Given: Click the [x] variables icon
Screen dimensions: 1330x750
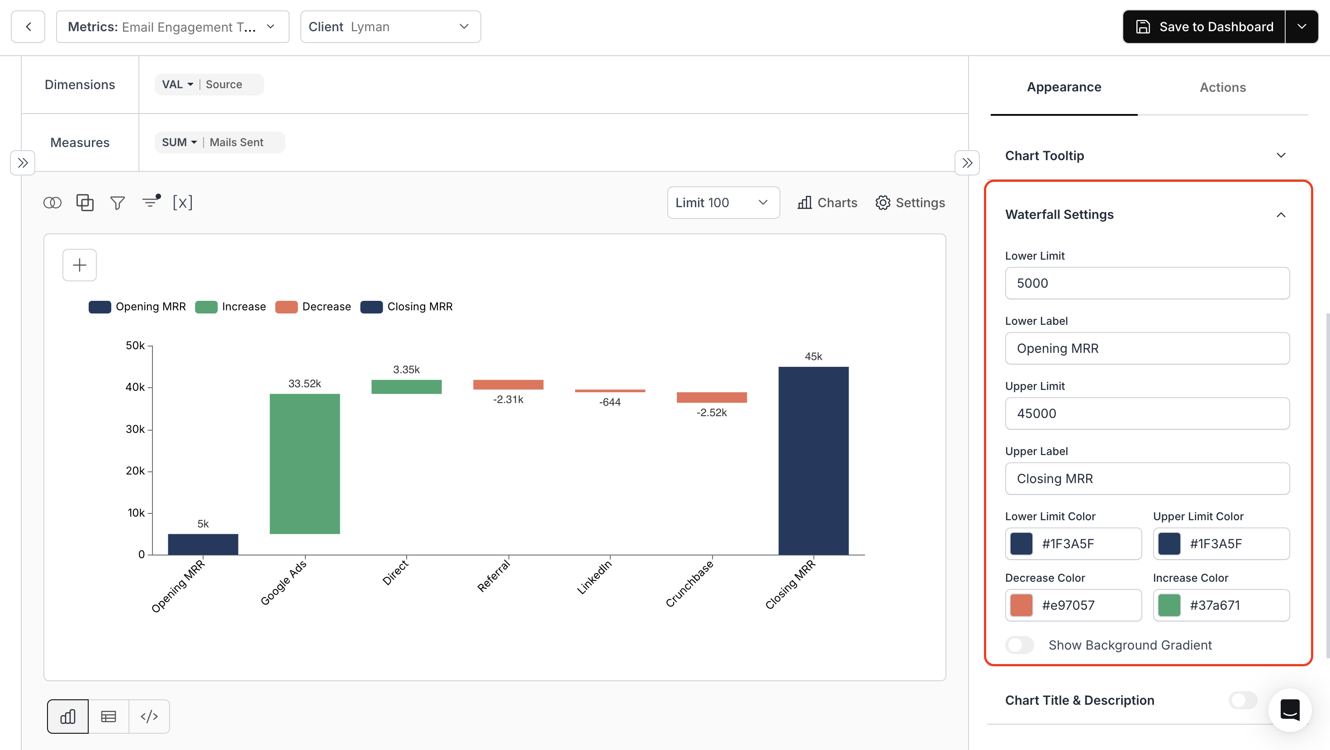Looking at the screenshot, I should coord(183,202).
